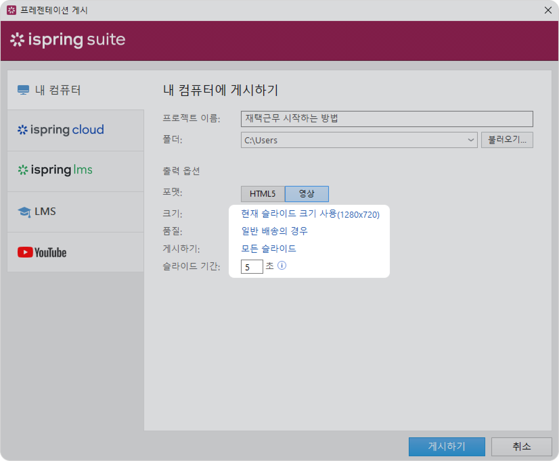Click the 불러오기 browse button

[x=507, y=140]
